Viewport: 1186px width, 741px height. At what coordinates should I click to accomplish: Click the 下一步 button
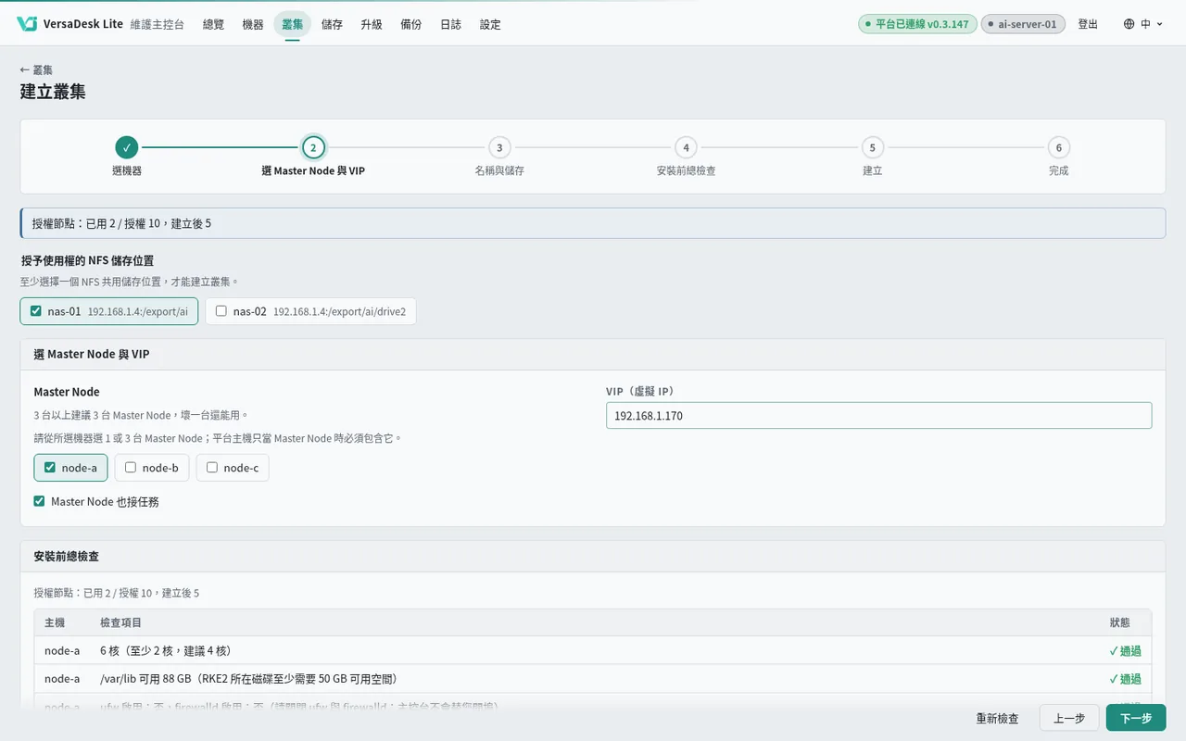1136,718
